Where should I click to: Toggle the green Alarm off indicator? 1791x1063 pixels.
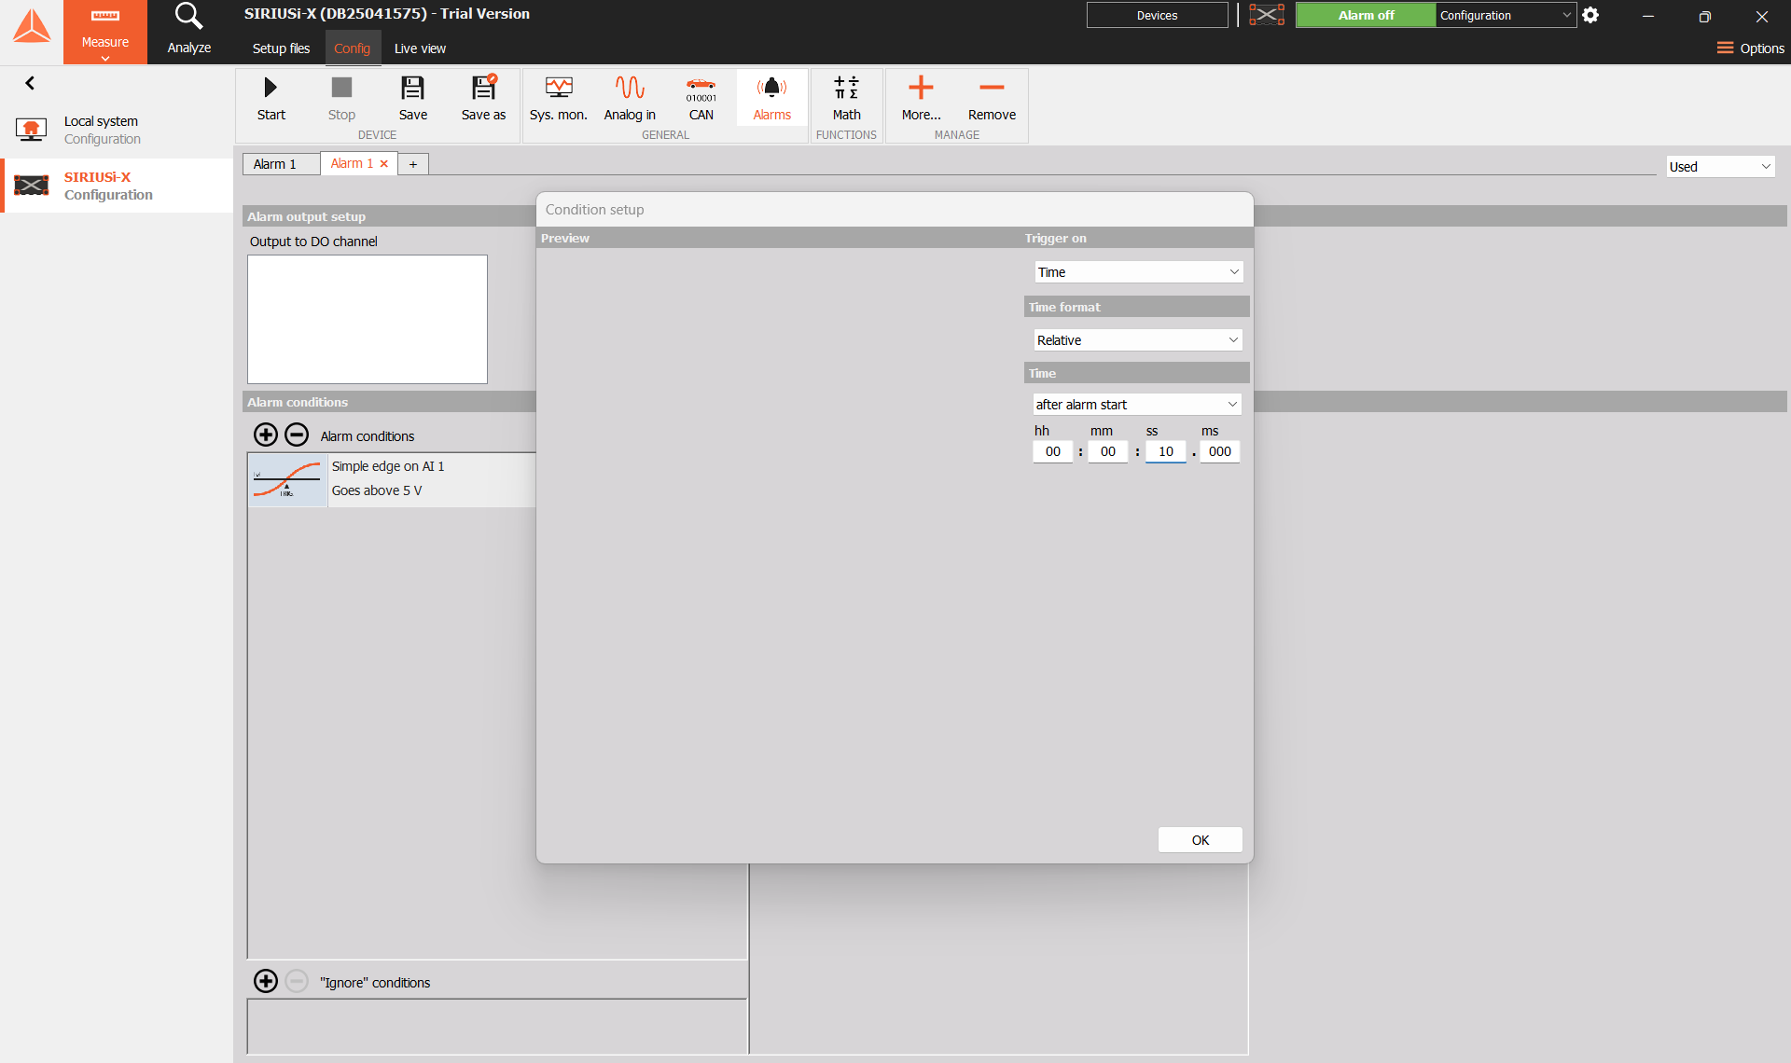point(1366,15)
